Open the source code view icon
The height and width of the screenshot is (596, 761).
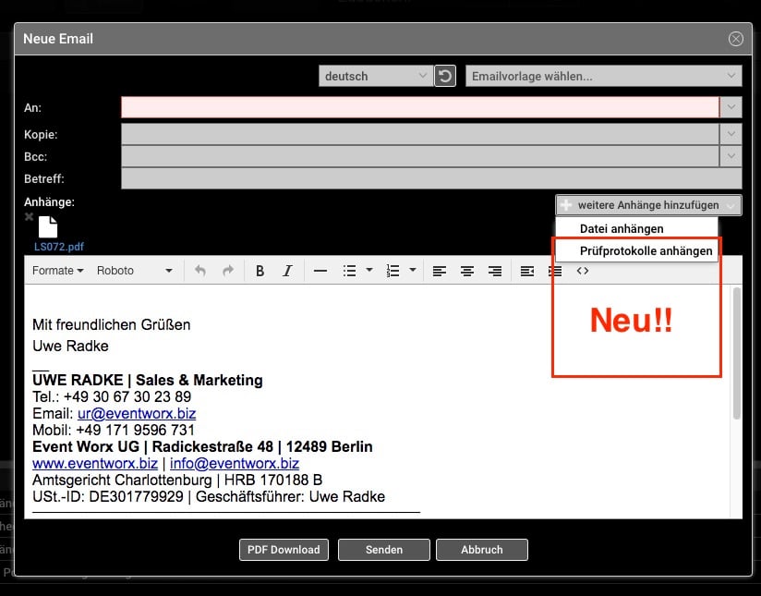pyautogui.click(x=583, y=271)
